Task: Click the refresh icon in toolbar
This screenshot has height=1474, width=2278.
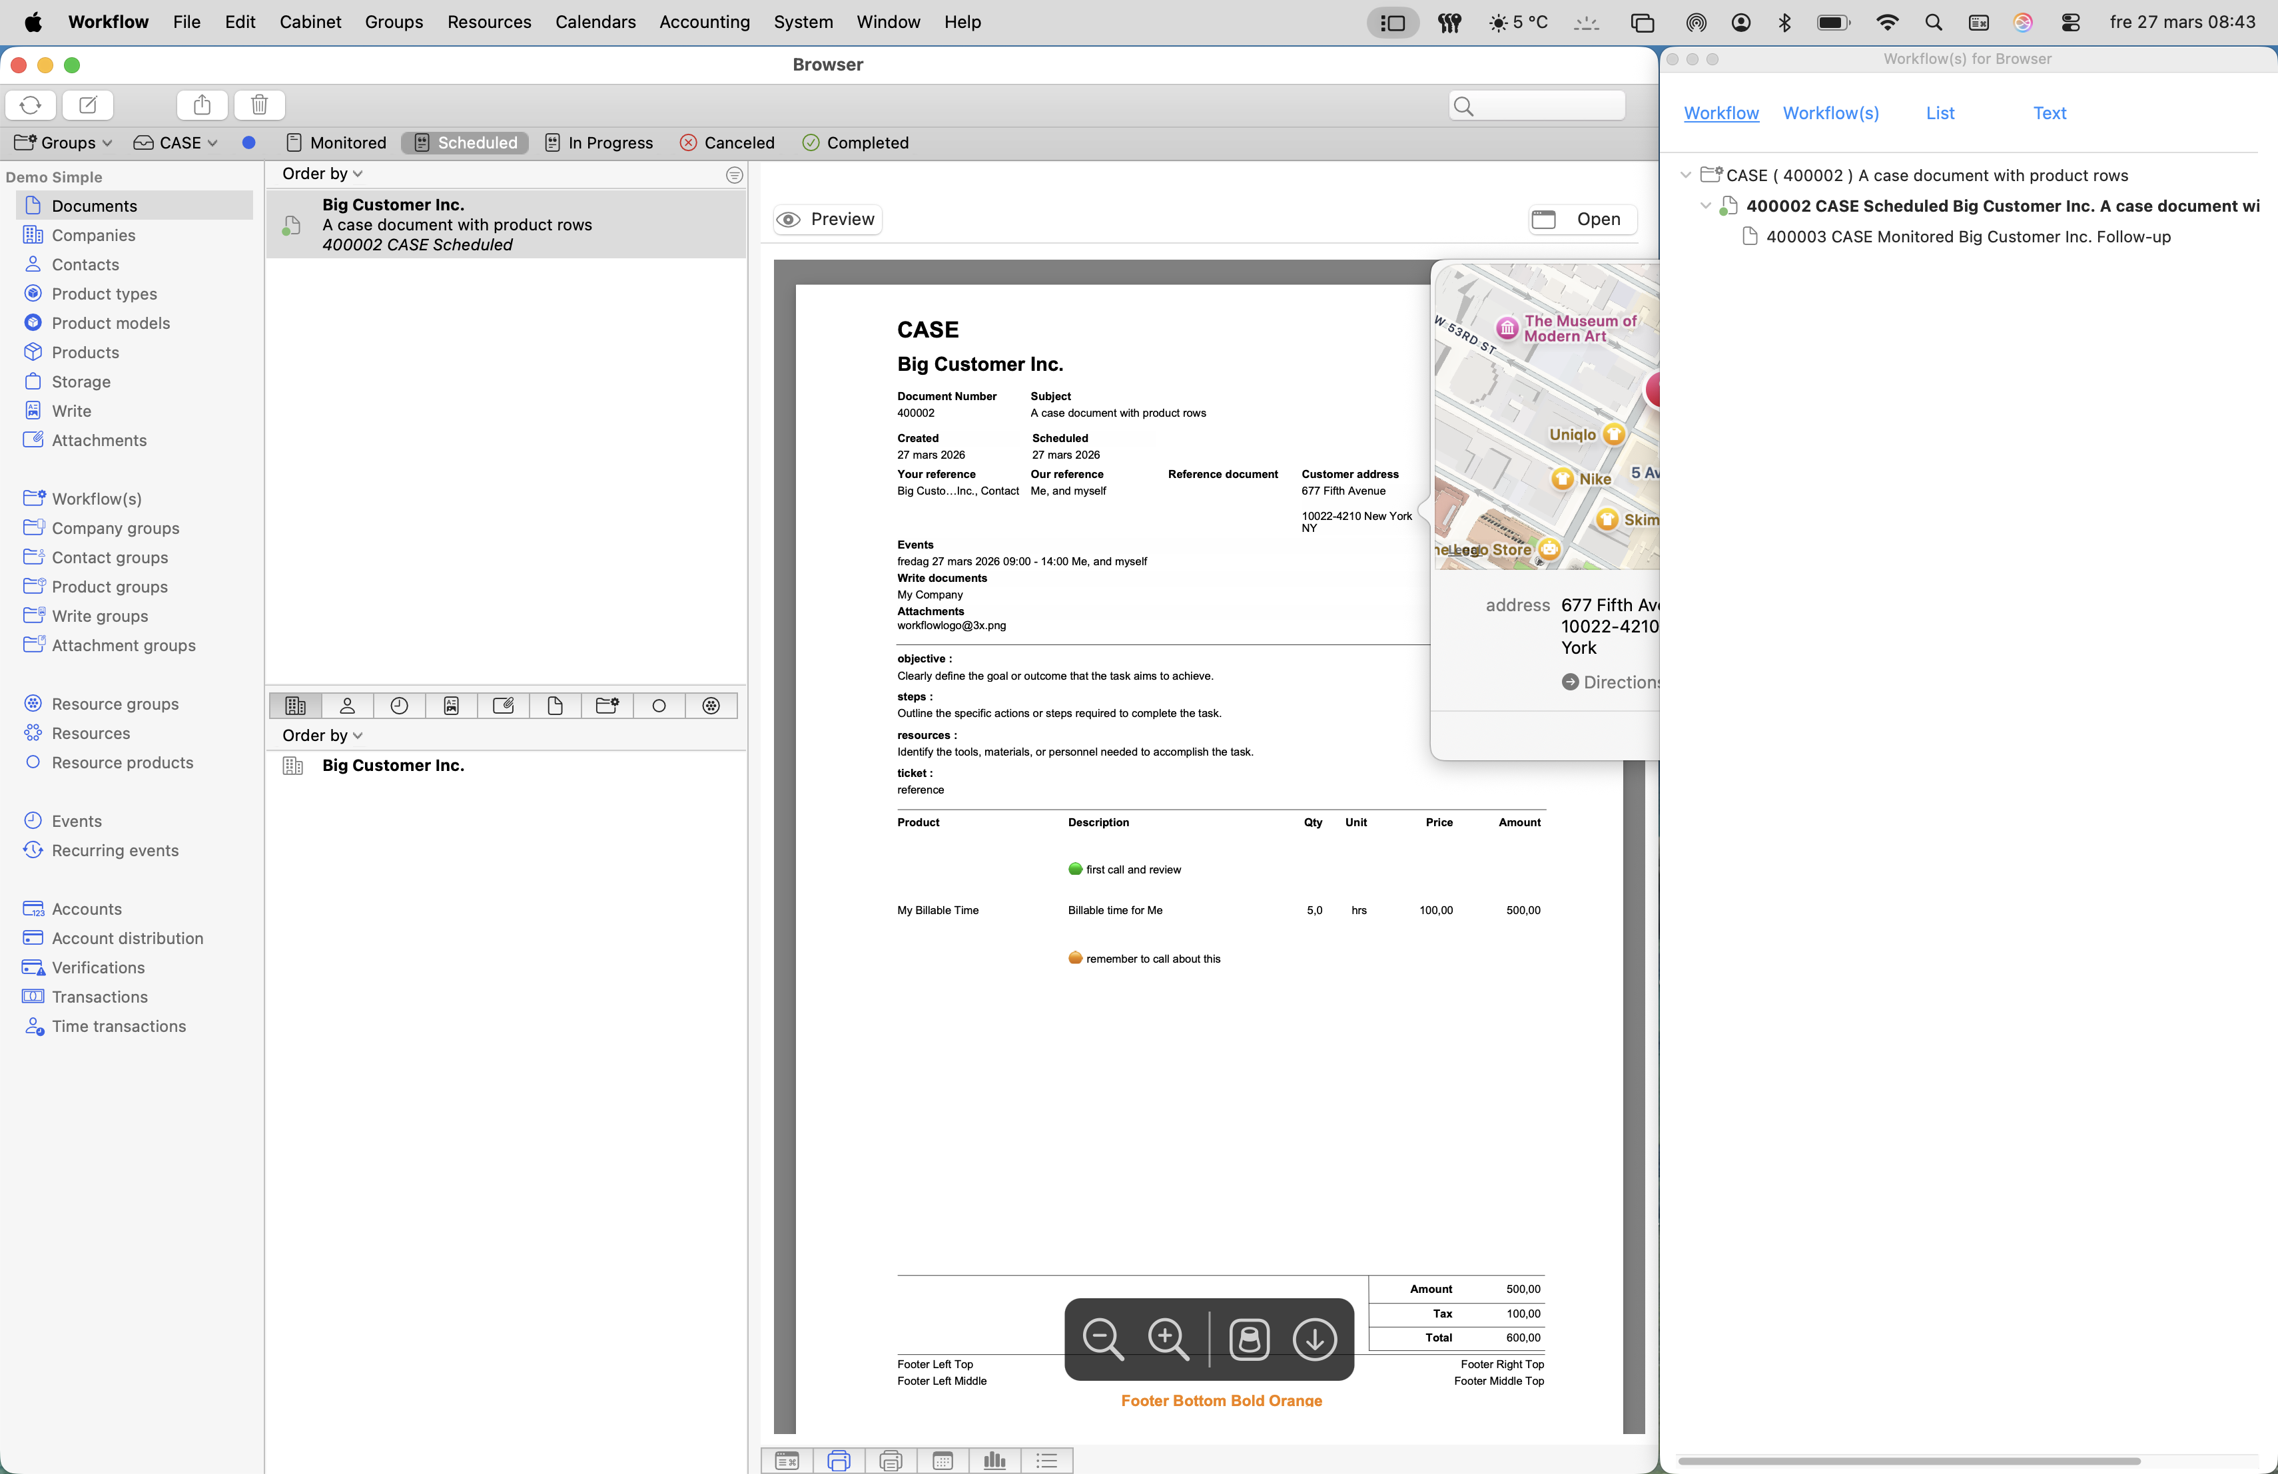Action: click(x=31, y=105)
